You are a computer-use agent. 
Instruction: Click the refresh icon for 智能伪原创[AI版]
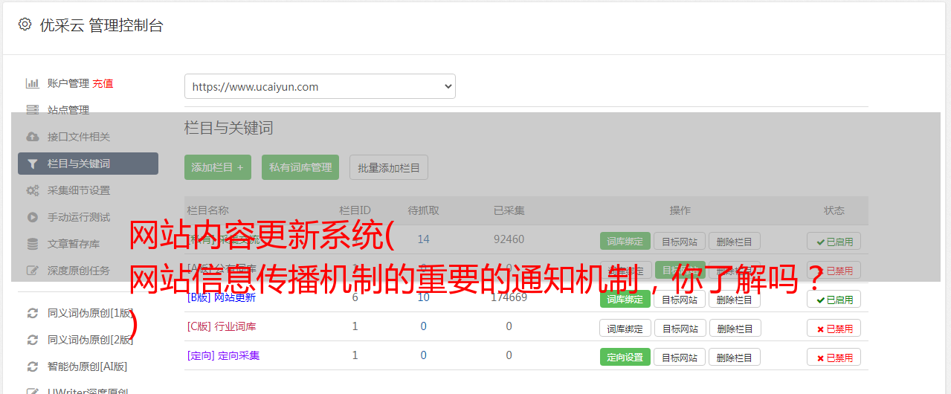(33, 366)
